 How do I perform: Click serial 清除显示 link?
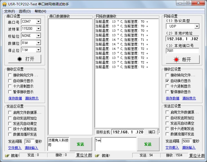pyautogui.click(x=32, y=98)
